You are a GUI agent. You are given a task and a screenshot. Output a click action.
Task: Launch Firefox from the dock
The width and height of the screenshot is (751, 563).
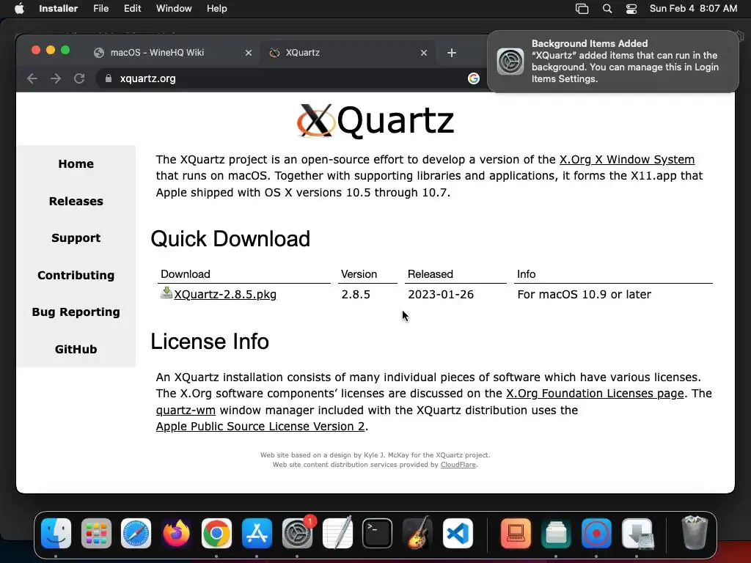pyautogui.click(x=176, y=534)
